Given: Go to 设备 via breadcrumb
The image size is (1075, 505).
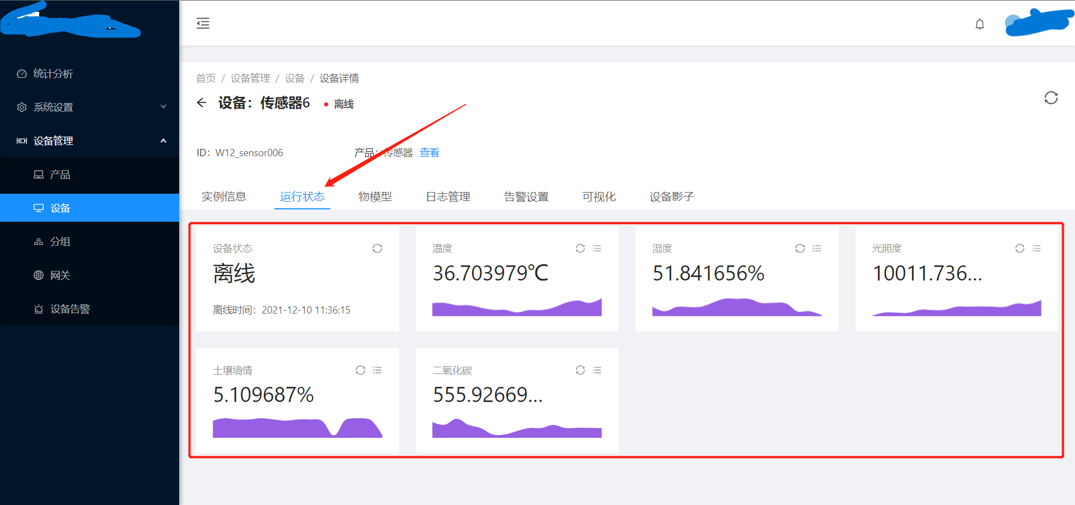Looking at the screenshot, I should (295, 78).
